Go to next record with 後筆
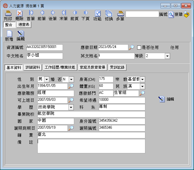Viewport: 194px width, 170px height. click(53, 13)
